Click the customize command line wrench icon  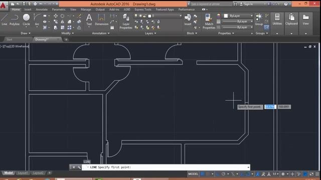(79, 167)
